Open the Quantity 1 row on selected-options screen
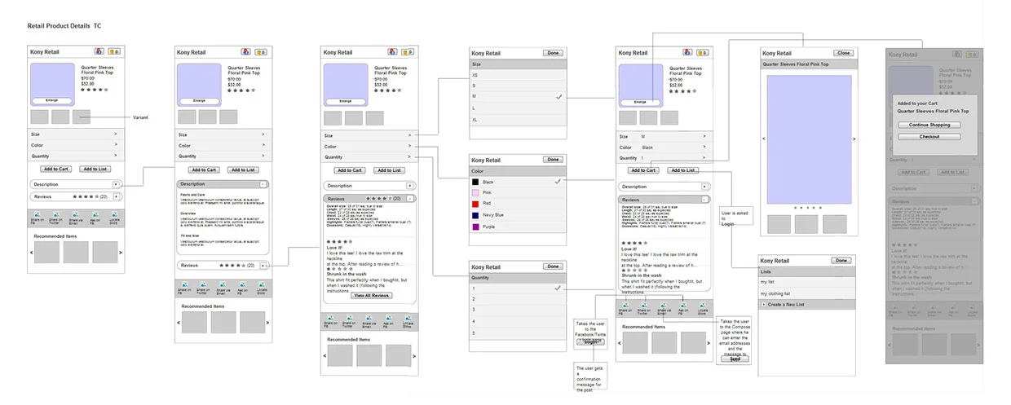 664,158
